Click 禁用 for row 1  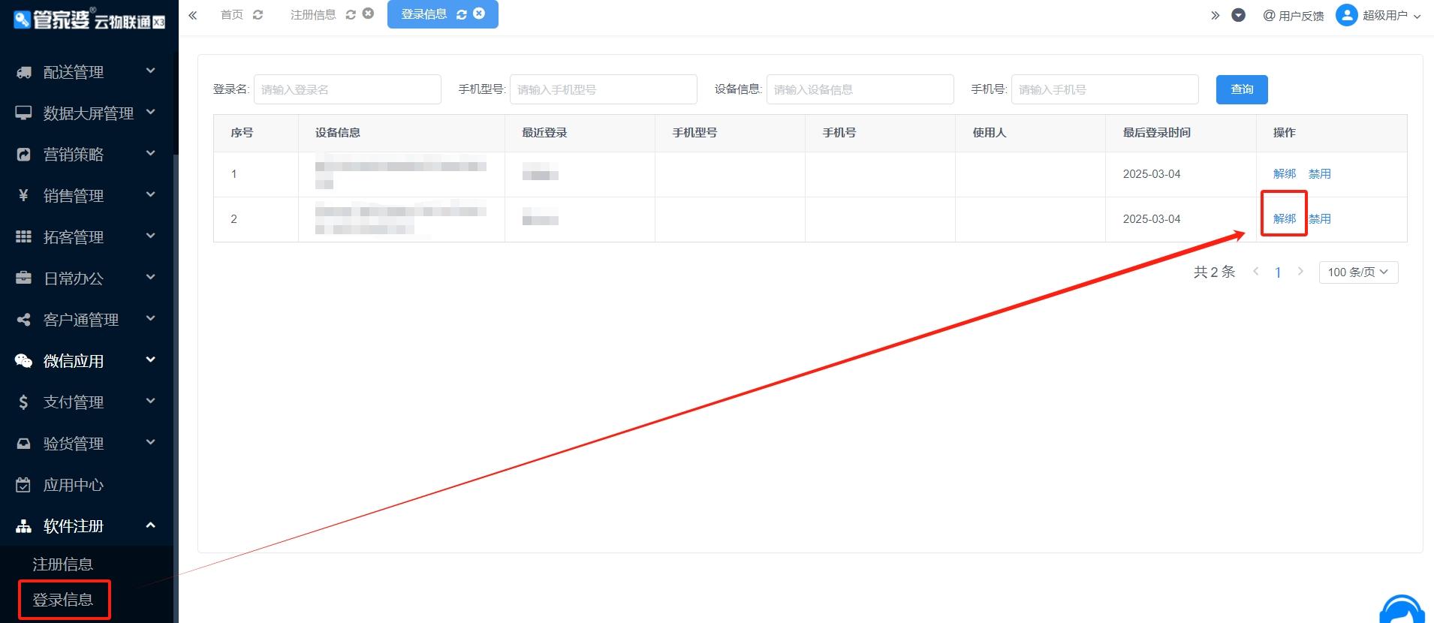coord(1320,174)
